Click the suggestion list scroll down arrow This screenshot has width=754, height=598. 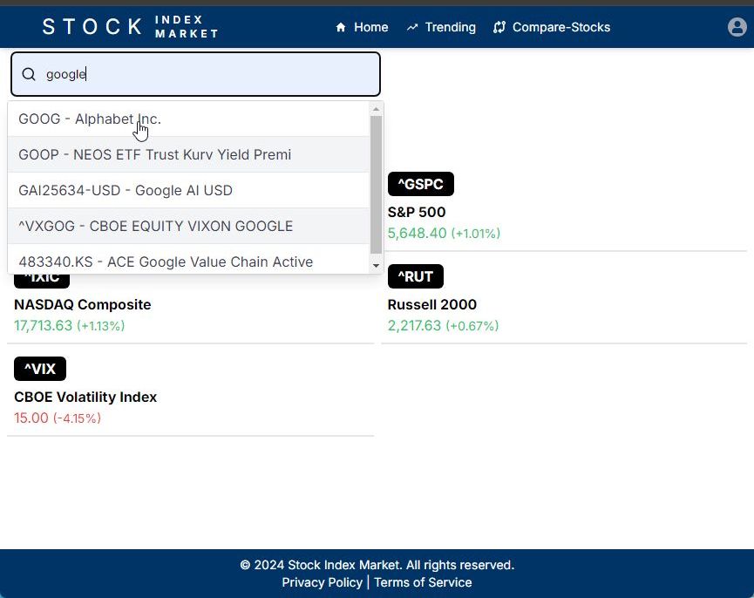[376, 266]
